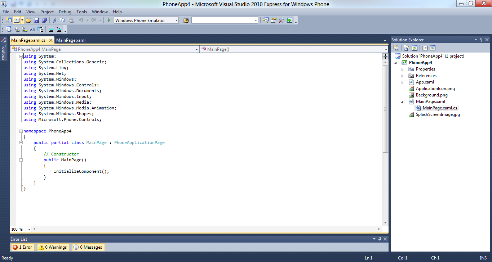The width and height of the screenshot is (492, 262).
Task: Expand the Properties node in Solution Explorer
Action: [403, 69]
